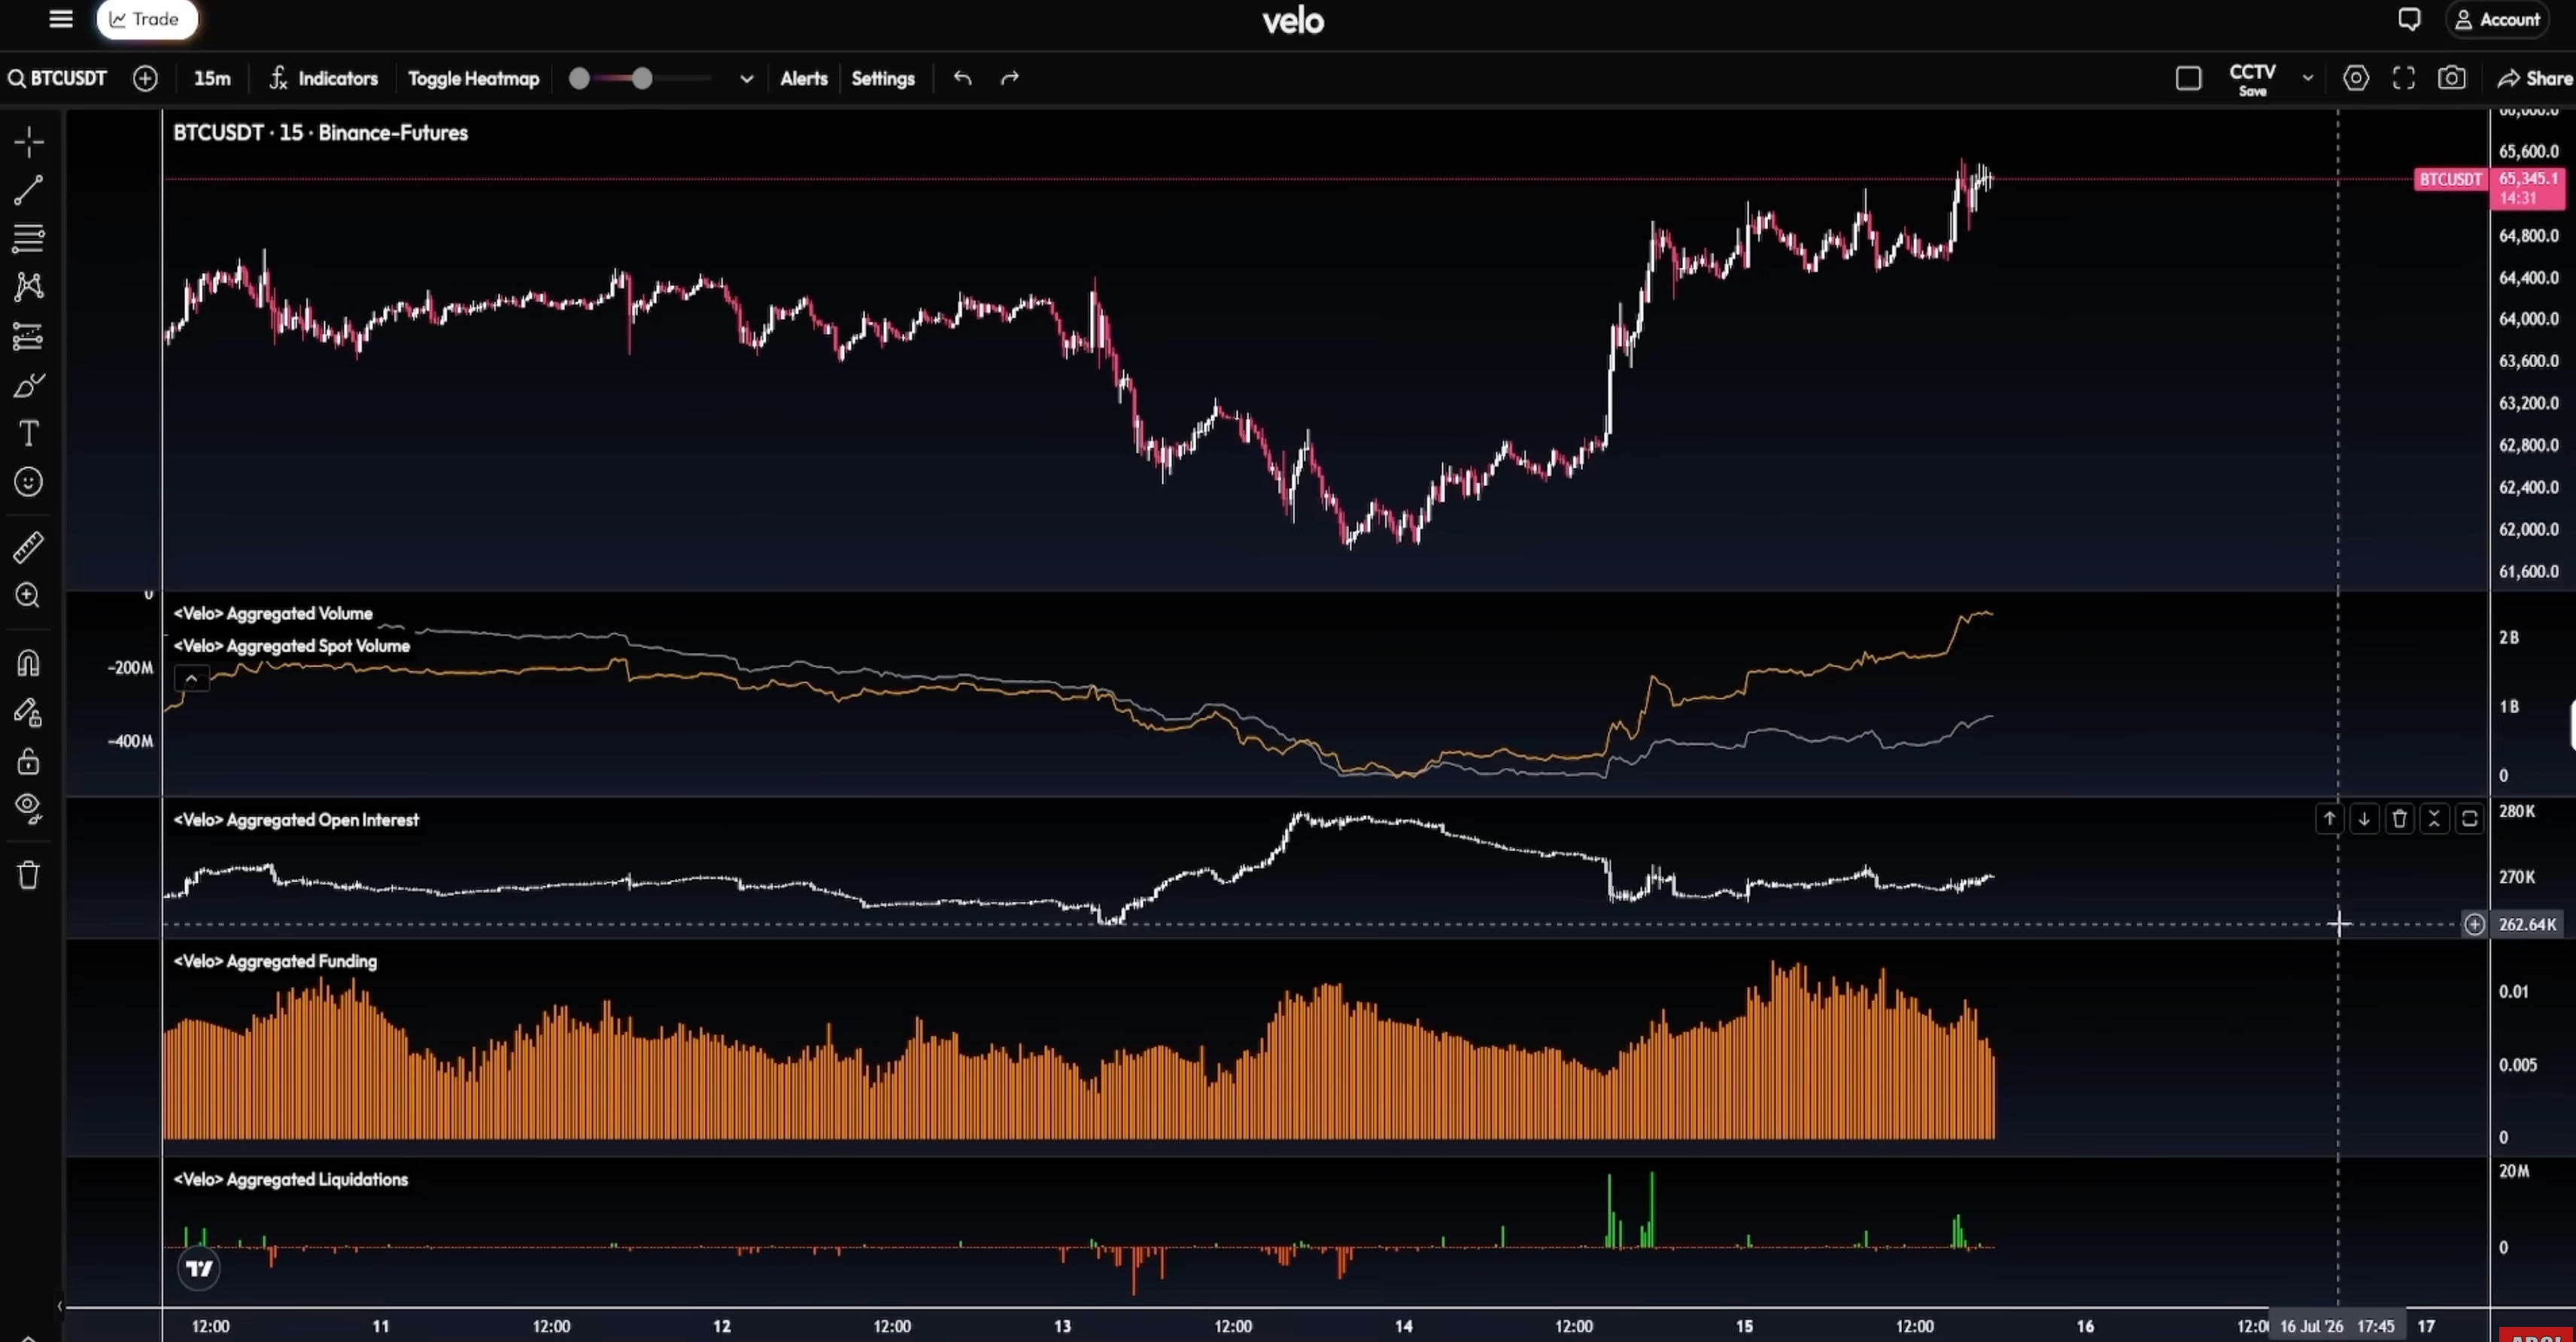This screenshot has width=2576, height=1342.
Task: Open the horizontal lines Fibonacci tool
Action: [28, 238]
